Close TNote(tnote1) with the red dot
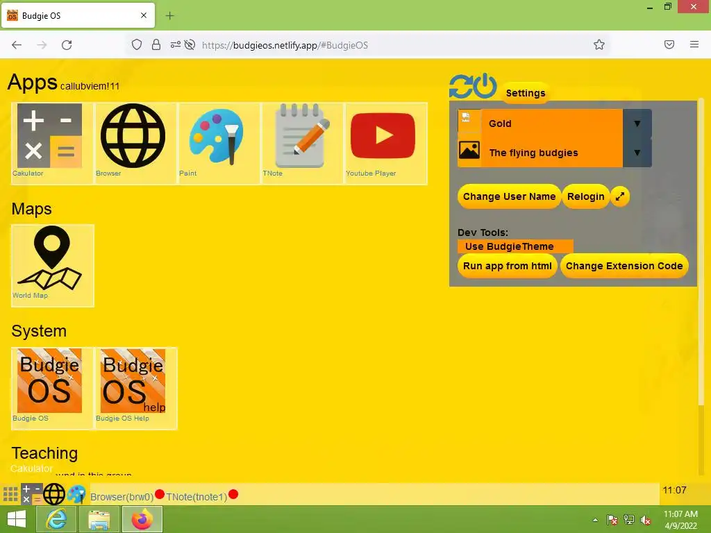Screen dimensions: 711x533 pos(233,494)
